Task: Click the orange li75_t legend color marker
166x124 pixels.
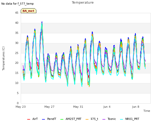Action: 87,119
